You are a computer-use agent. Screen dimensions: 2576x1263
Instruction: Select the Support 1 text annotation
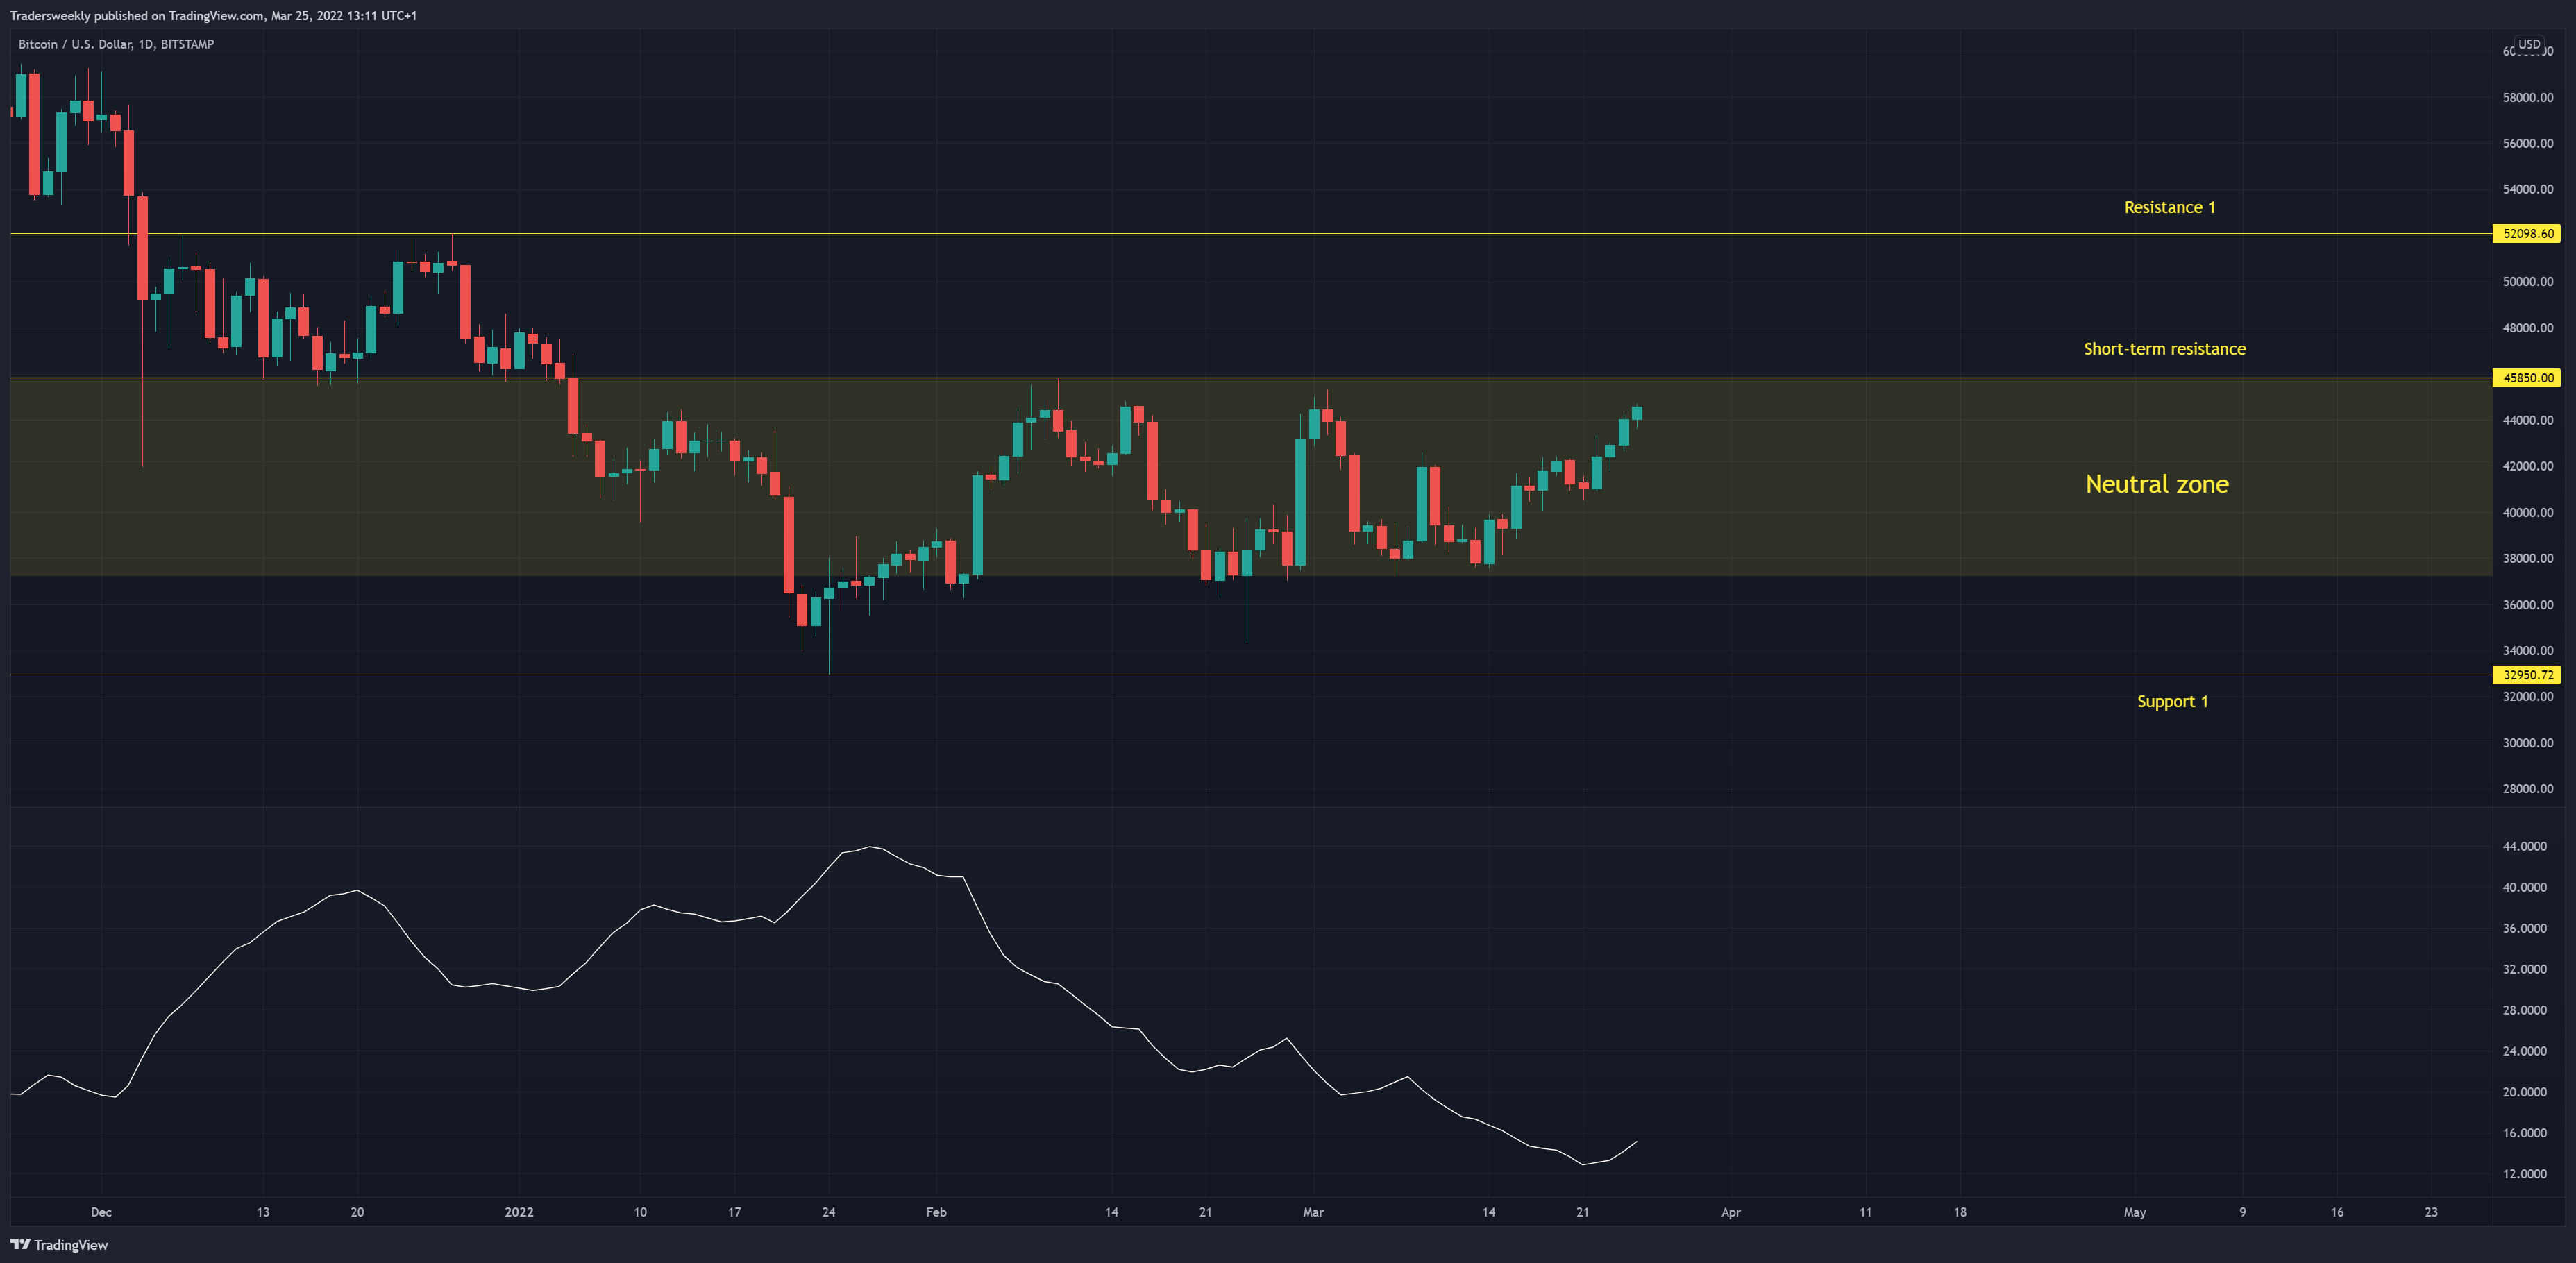click(x=2172, y=702)
